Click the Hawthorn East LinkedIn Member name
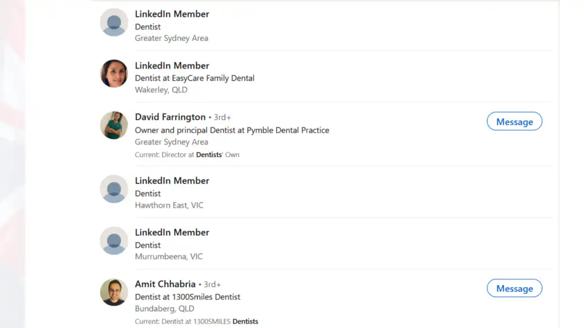This screenshot has width=584, height=328. click(x=172, y=181)
